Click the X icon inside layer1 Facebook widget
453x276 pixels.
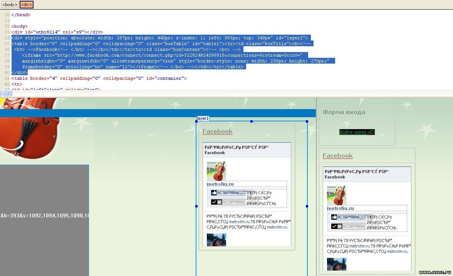pyautogui.click(x=219, y=202)
